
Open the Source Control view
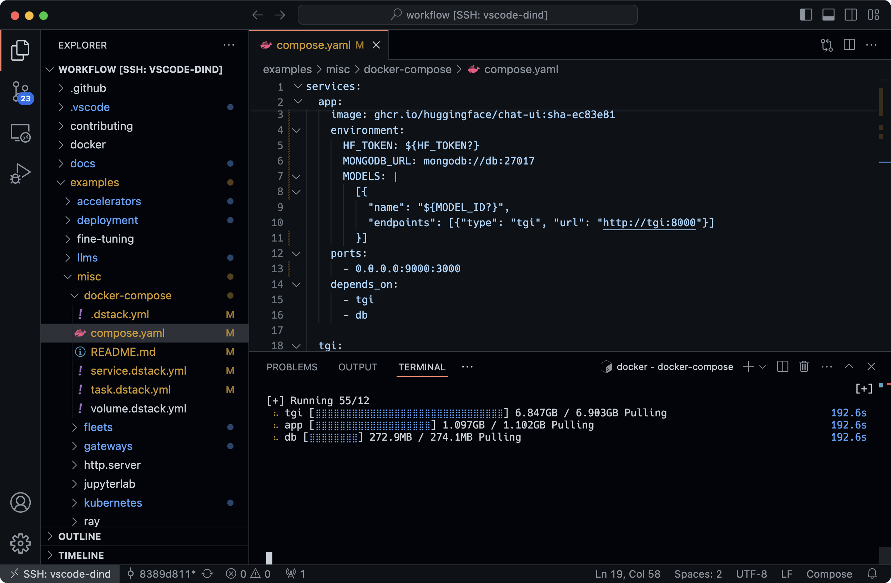[x=20, y=92]
